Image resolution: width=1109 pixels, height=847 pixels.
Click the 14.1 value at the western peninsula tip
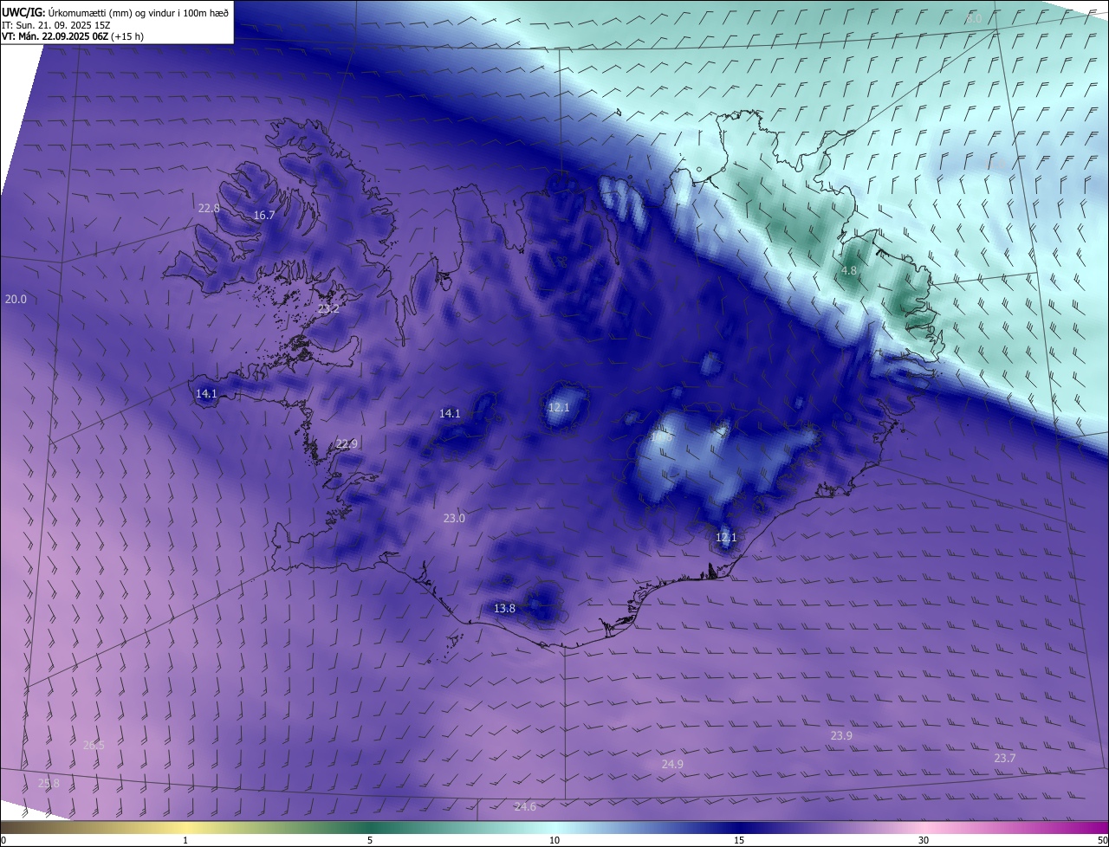pyautogui.click(x=206, y=394)
